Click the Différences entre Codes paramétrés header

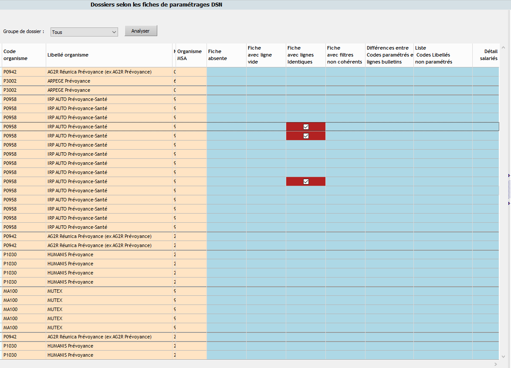(x=389, y=55)
